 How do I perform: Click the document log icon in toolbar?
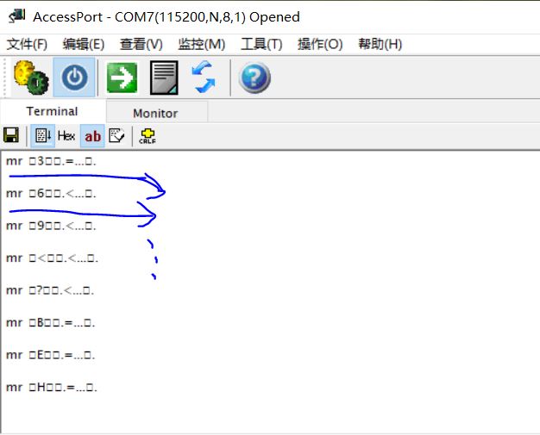click(164, 78)
